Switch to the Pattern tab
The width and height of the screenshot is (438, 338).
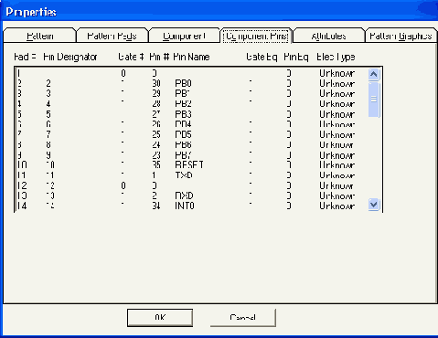(x=40, y=36)
